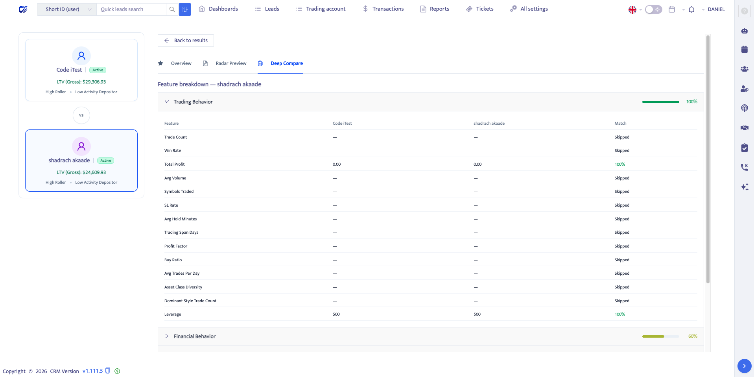Click the Active badge on Code iTest
Viewport: 754px width, 377px height.
click(x=98, y=70)
